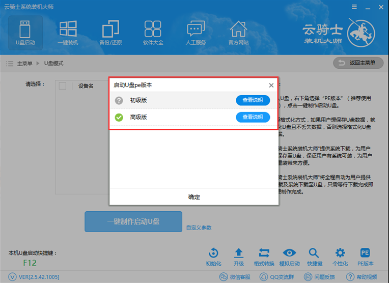The height and width of the screenshot is (283, 389).
Task: Confirm the dialog with 确定
Action: (x=194, y=197)
